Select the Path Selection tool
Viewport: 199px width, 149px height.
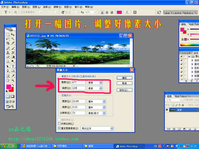pos(8,67)
